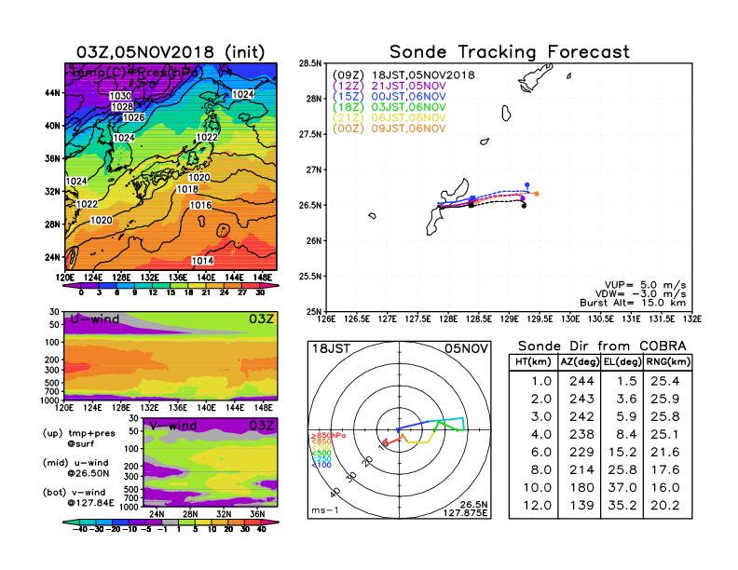This screenshot has width=738, height=570.
Task: Click the 'U-wind' panel label
Action: pos(95,319)
